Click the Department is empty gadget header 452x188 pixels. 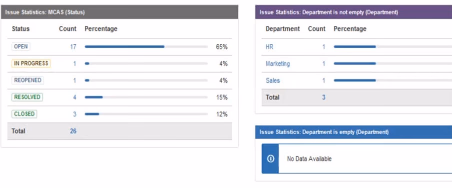tap(354, 132)
